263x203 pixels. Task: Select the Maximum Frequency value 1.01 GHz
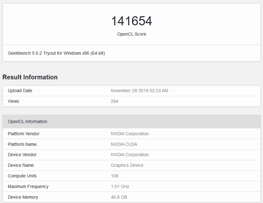tap(119, 186)
